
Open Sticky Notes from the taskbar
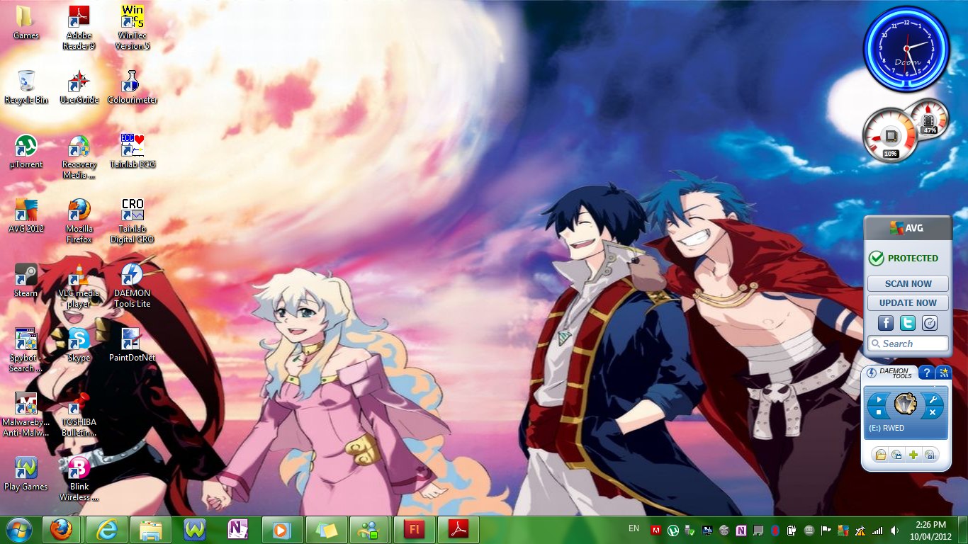[326, 530]
